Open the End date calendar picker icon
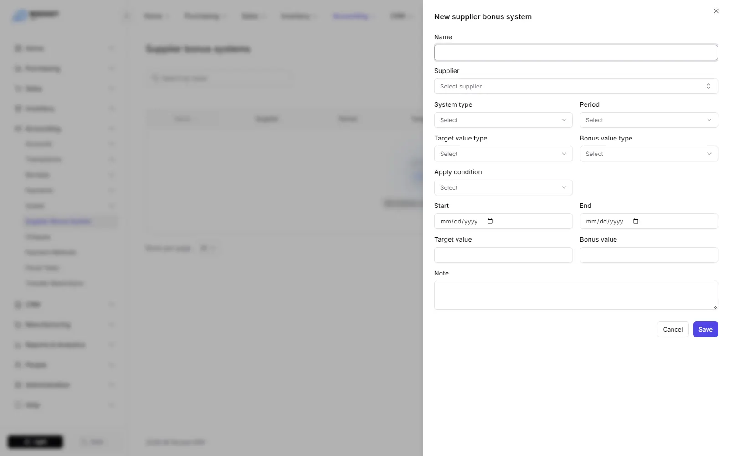 point(636,221)
